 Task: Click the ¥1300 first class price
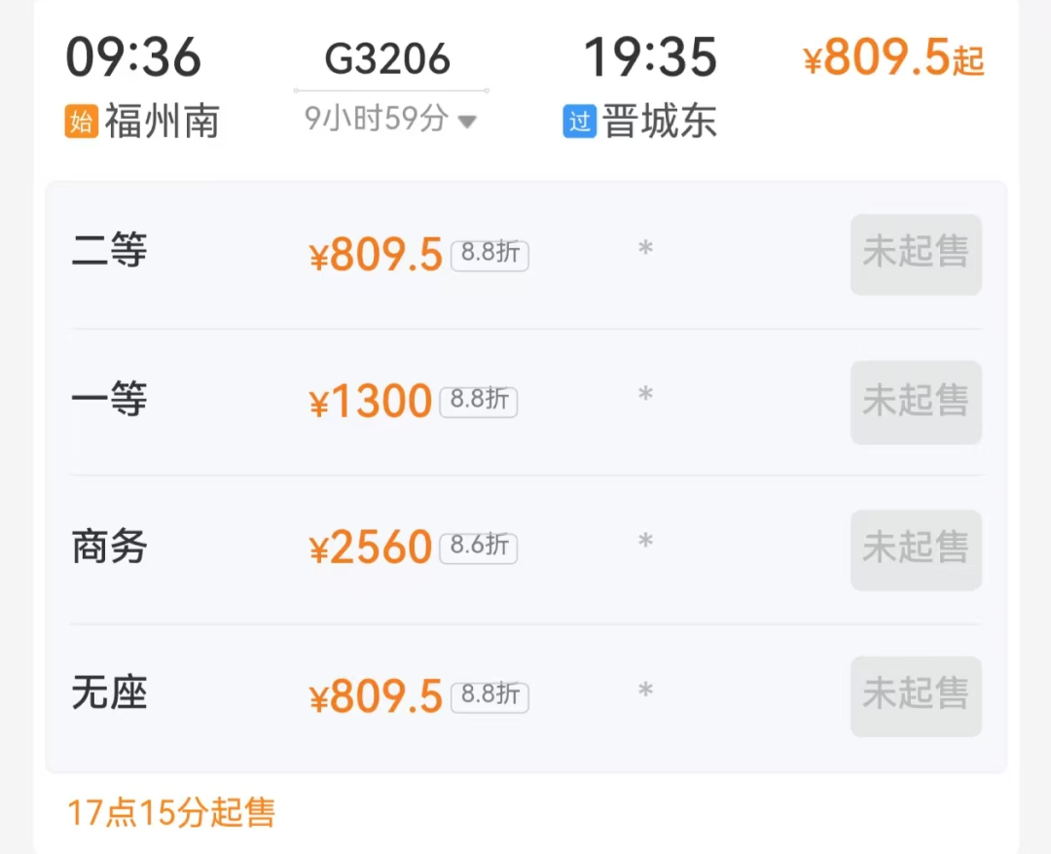pyautogui.click(x=371, y=402)
